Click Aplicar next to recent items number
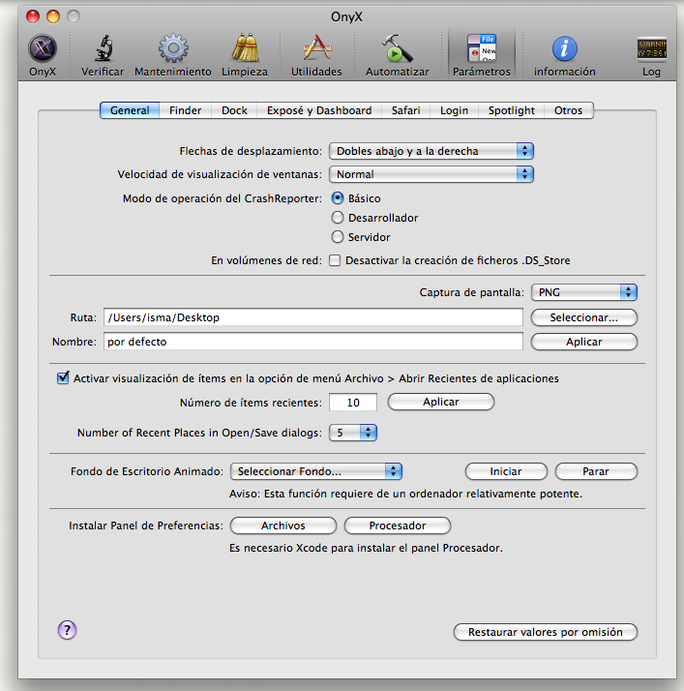Viewport: 684px width, 691px height. [441, 402]
